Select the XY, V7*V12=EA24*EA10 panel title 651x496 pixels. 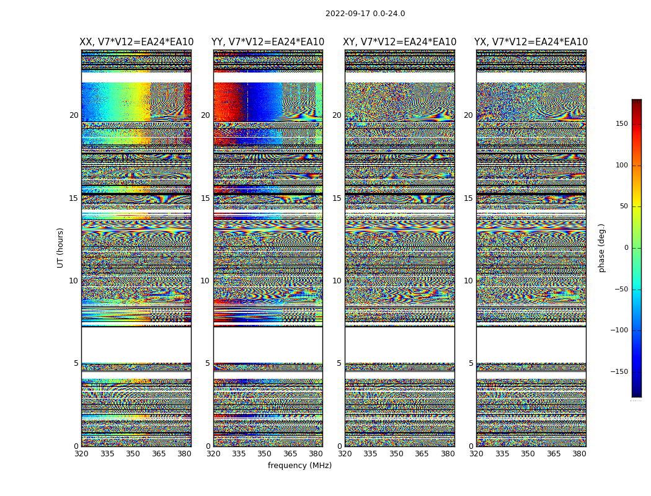tap(399, 42)
